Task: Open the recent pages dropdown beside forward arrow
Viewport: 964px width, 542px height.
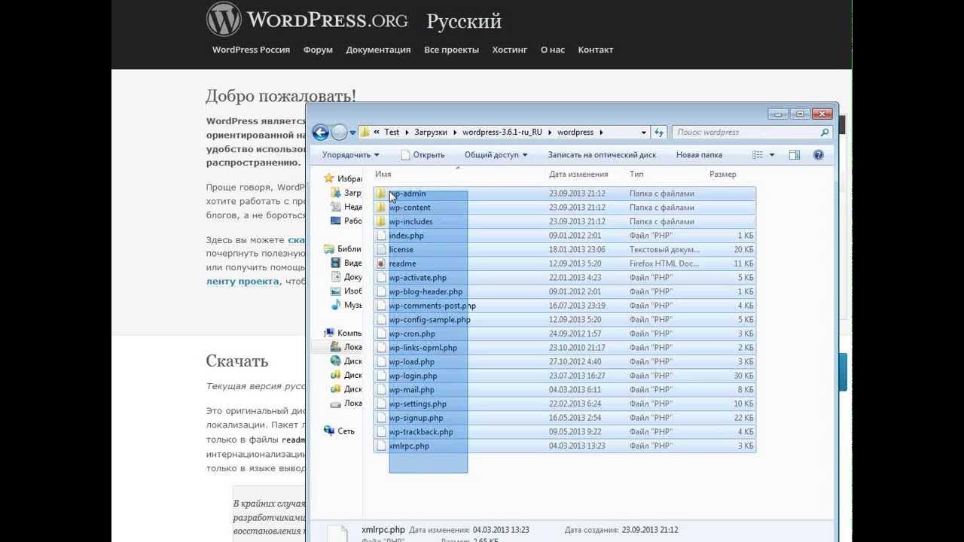Action: tap(353, 132)
